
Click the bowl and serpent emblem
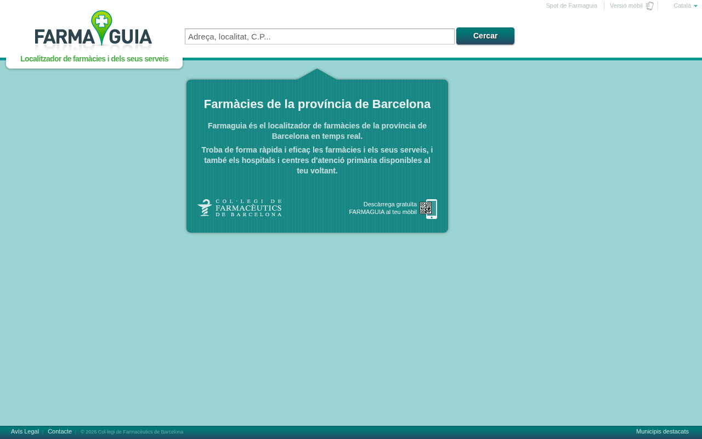pyautogui.click(x=205, y=208)
